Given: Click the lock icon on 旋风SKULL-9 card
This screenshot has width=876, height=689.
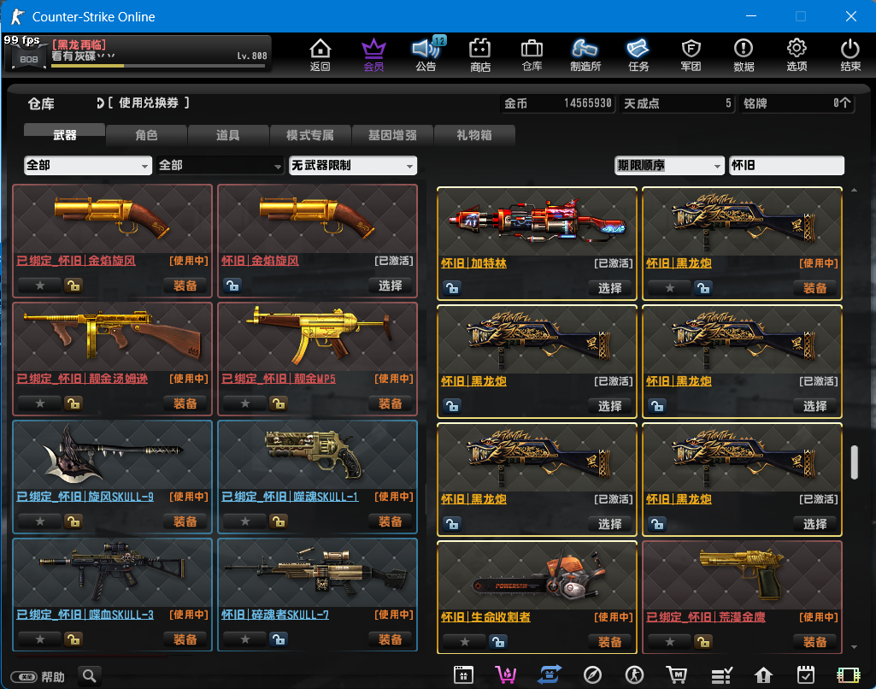Looking at the screenshot, I should [73, 521].
